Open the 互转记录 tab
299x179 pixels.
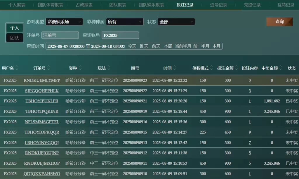pos(286,5)
